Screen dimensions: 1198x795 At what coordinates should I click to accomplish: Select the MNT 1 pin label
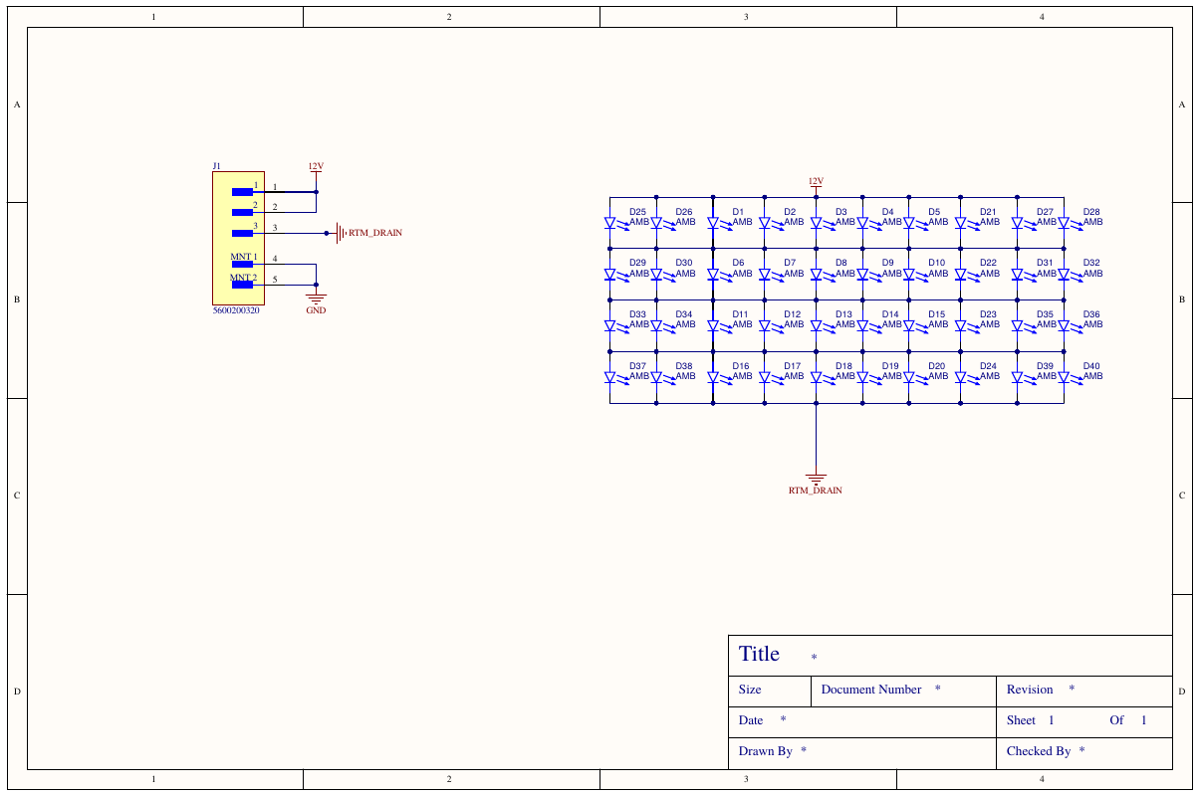(x=244, y=257)
